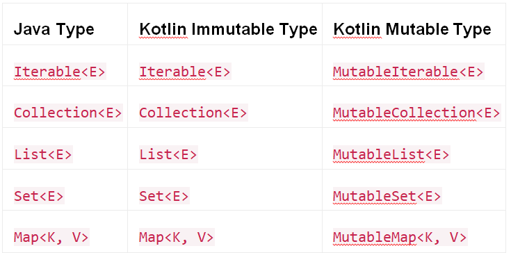Viewport: 511px width, 253px height.
Task: Click the word Kotlin in Mutable header
Action: click(357, 30)
